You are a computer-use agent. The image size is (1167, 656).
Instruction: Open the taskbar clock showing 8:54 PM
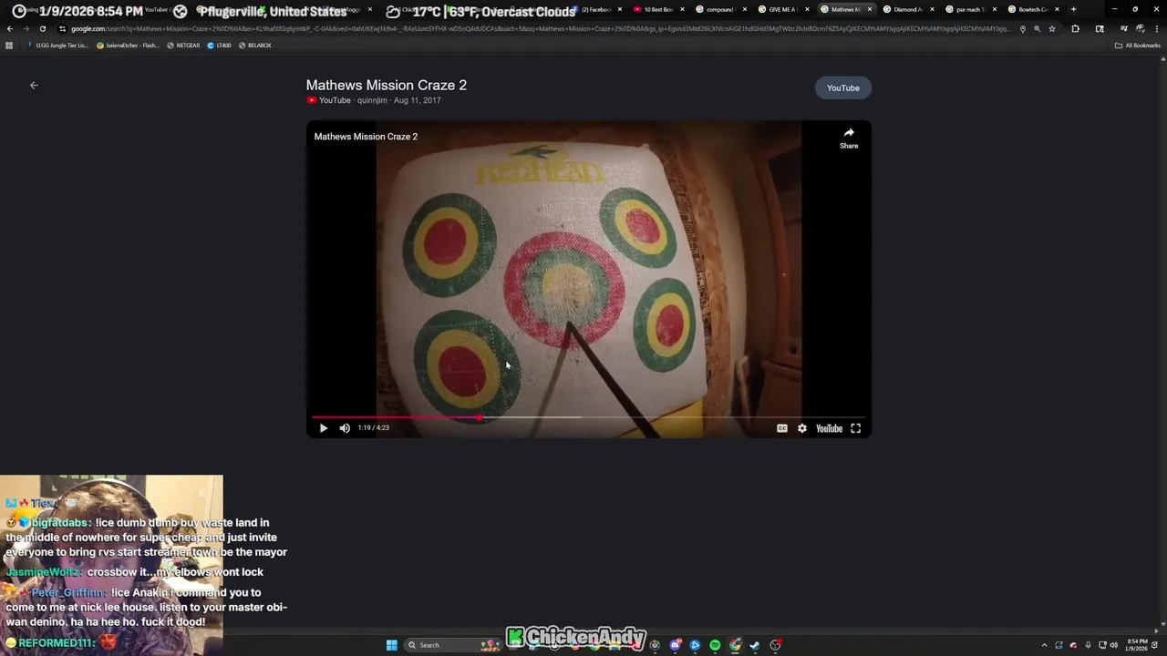pos(1137,645)
